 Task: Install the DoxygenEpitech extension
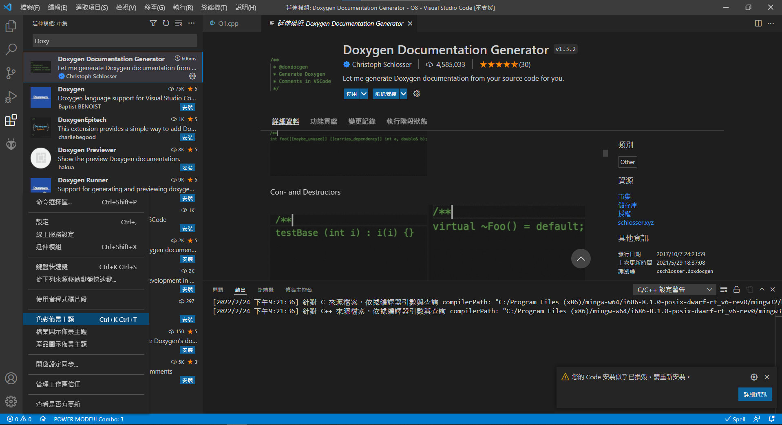[x=188, y=137]
